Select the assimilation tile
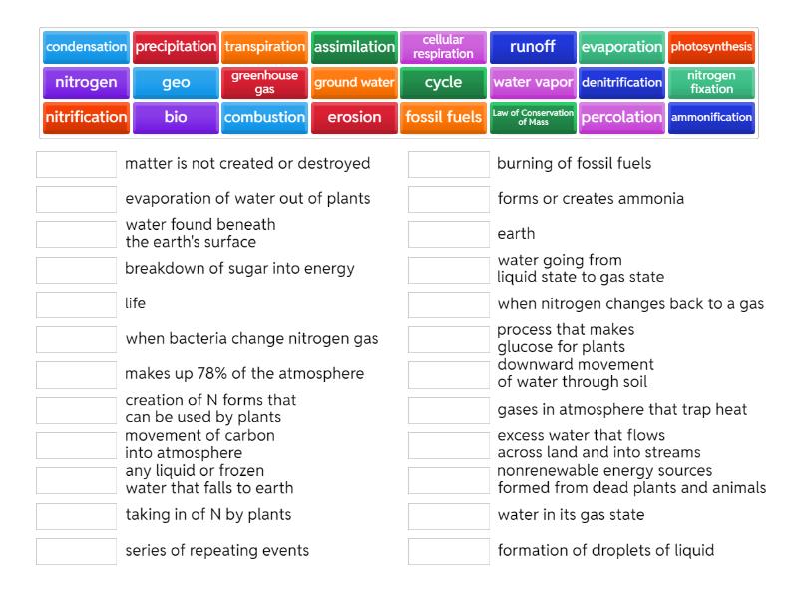 tap(354, 47)
